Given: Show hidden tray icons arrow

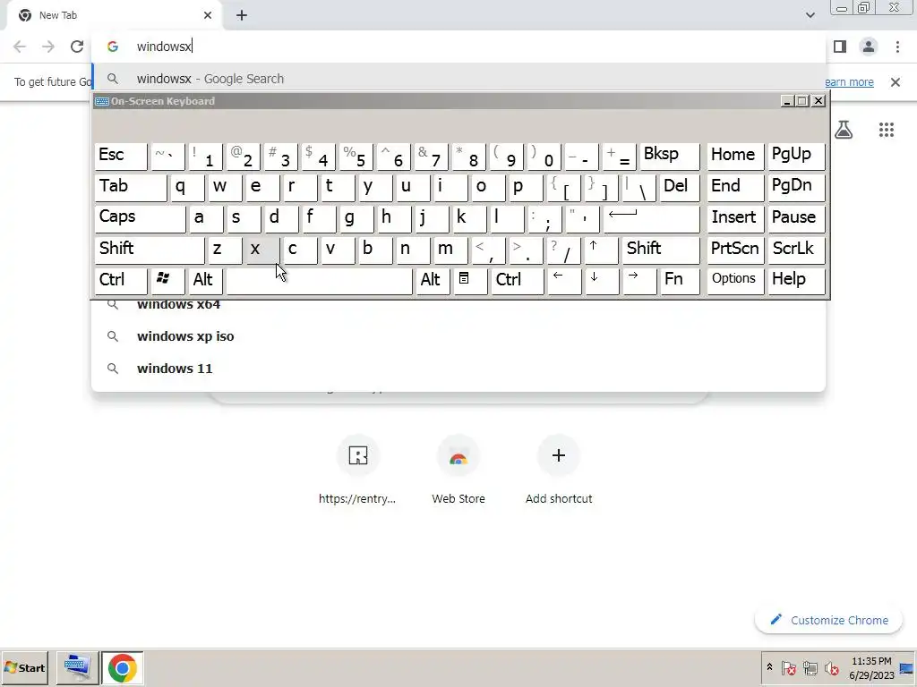Looking at the screenshot, I should 769,667.
